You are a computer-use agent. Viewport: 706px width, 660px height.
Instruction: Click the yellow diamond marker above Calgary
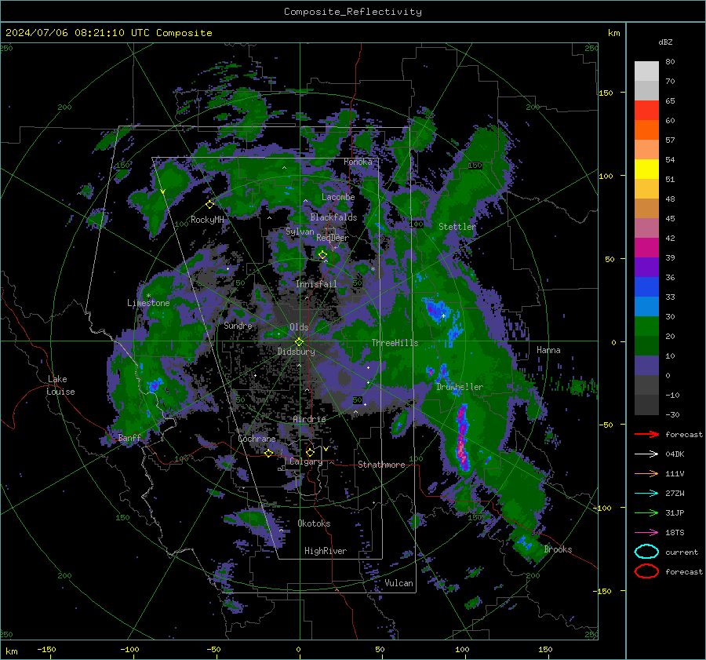pyautogui.click(x=310, y=452)
